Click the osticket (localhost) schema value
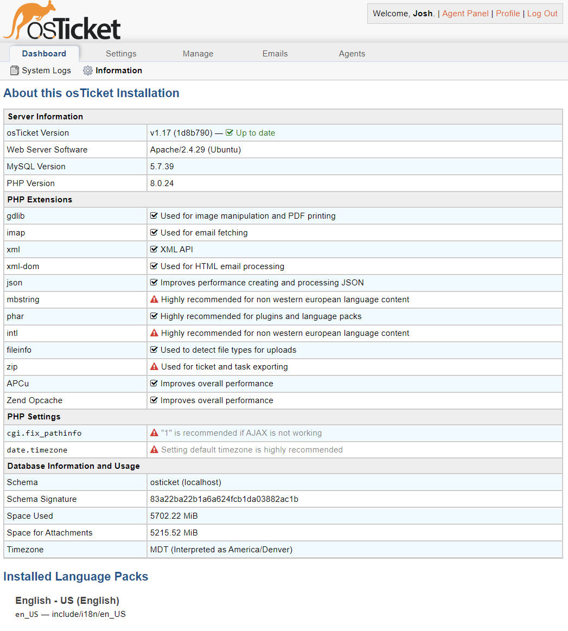The image size is (568, 631). [x=186, y=482]
